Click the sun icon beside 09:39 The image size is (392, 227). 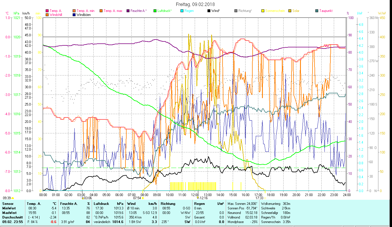tap(13, 198)
